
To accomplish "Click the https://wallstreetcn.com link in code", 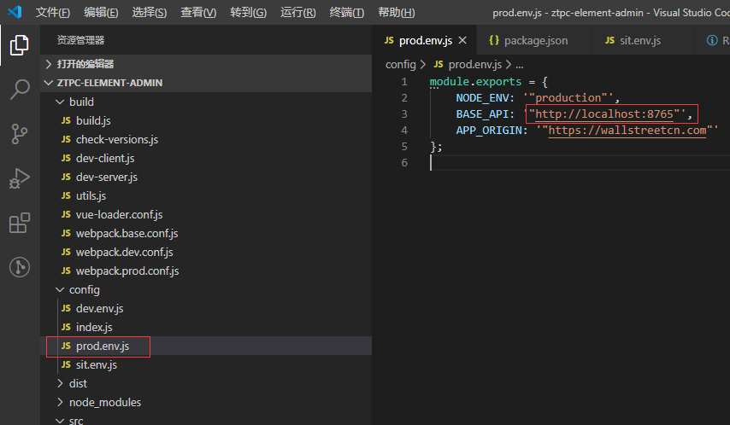I will tap(627, 131).
